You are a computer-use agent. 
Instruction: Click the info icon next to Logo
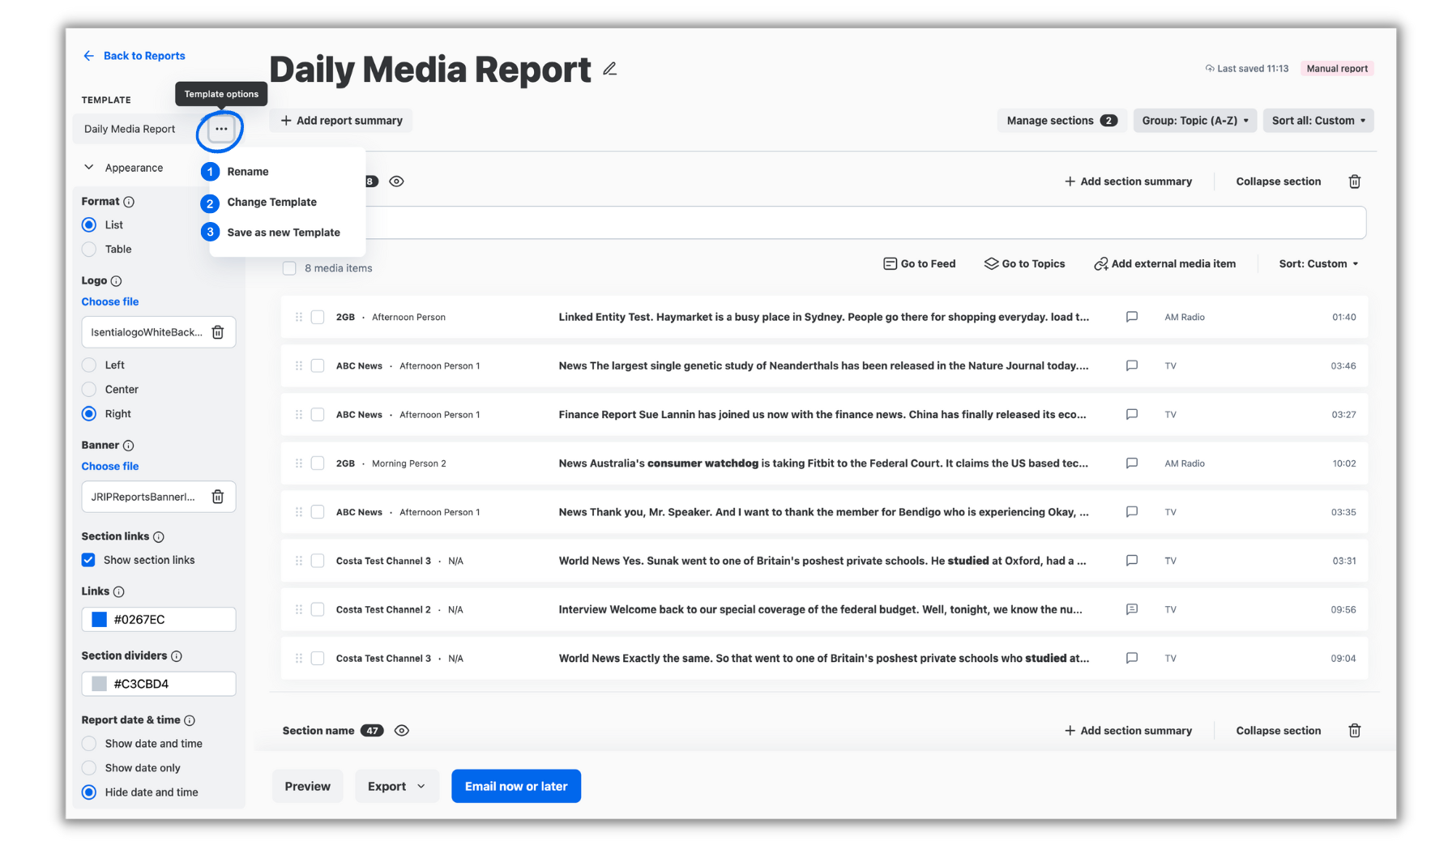point(116,281)
